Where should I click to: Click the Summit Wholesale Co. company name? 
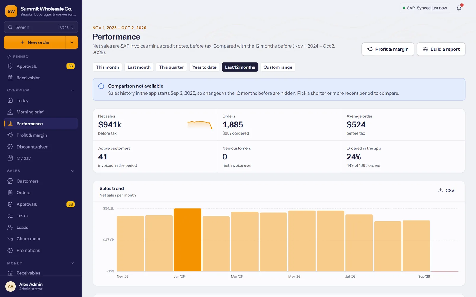coord(46,9)
